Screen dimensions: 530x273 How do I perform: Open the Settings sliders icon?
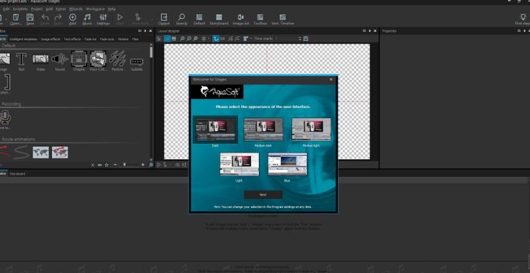coord(103,19)
